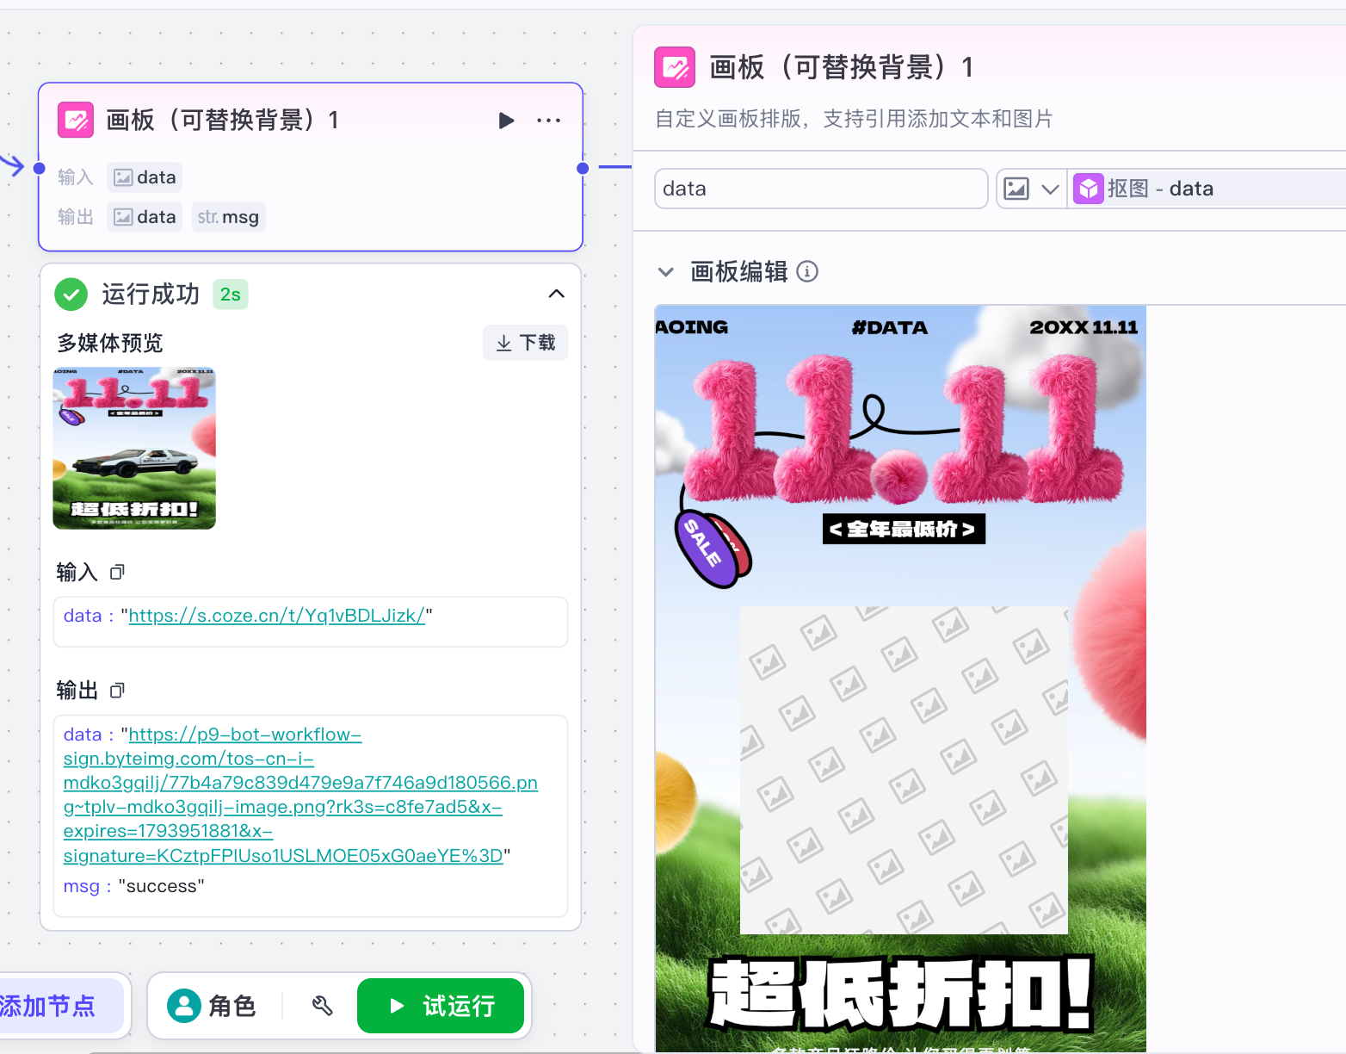Click the data variable name field
Image resolution: width=1346 pixels, height=1054 pixels.
(x=820, y=189)
